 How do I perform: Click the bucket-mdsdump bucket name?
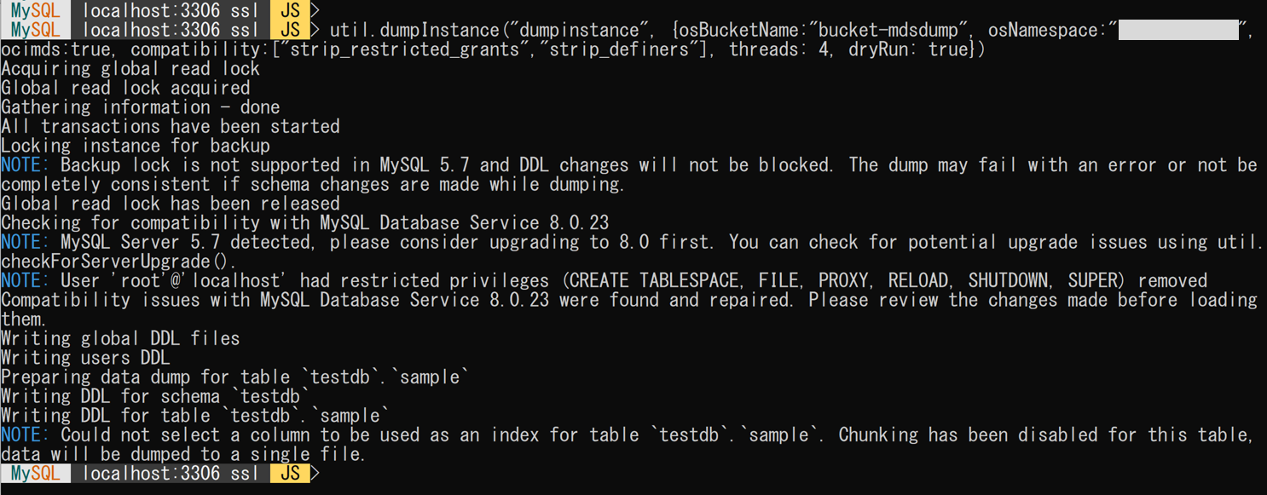[887, 31]
